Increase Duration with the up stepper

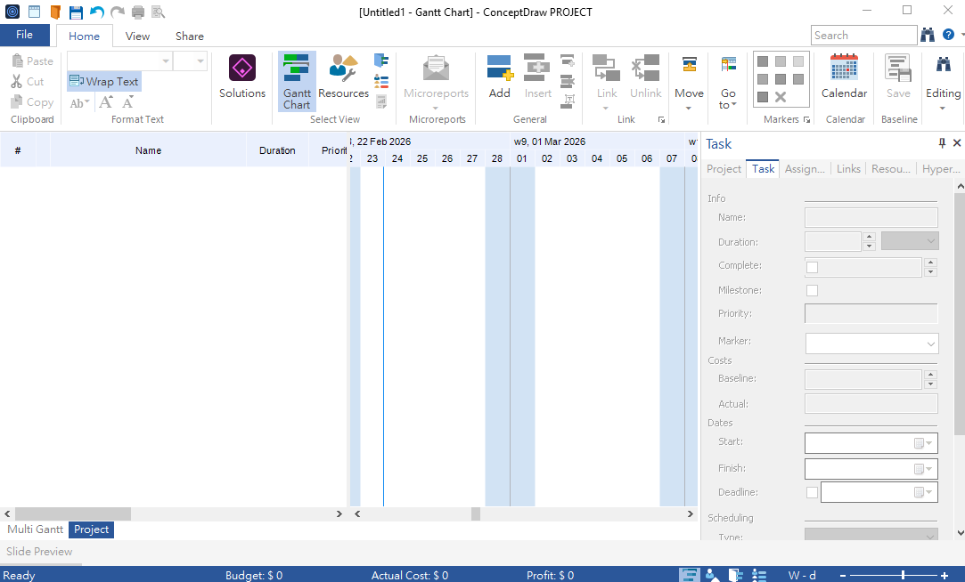click(x=869, y=237)
